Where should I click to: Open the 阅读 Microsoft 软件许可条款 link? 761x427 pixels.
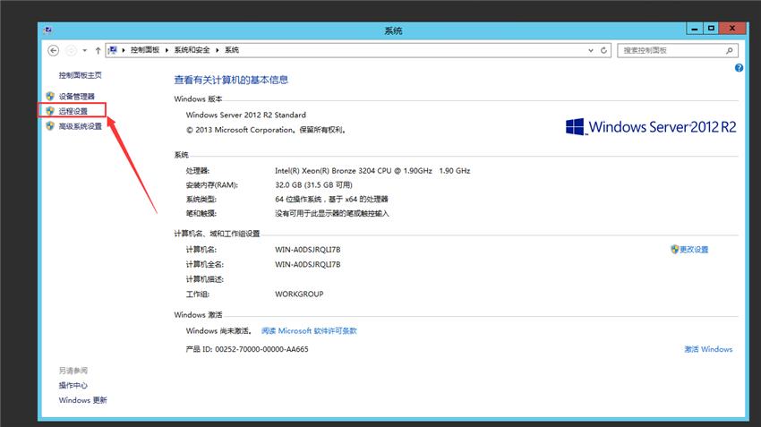click(x=309, y=331)
